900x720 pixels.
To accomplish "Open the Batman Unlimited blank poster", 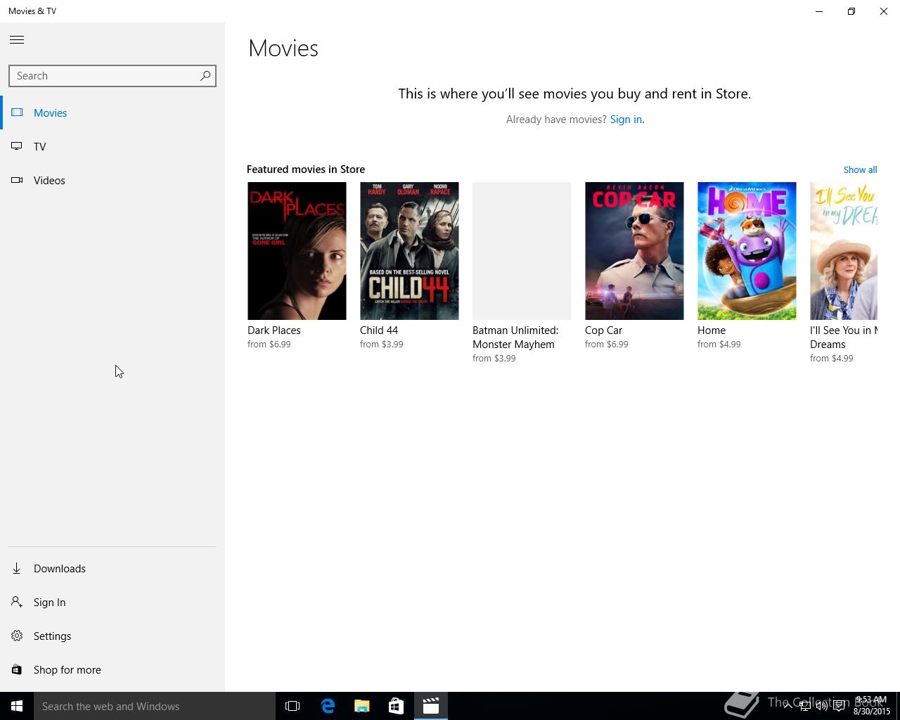I will [522, 251].
